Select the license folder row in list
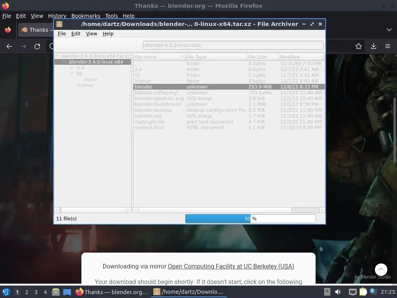The height and width of the screenshot is (298, 397). click(229, 81)
